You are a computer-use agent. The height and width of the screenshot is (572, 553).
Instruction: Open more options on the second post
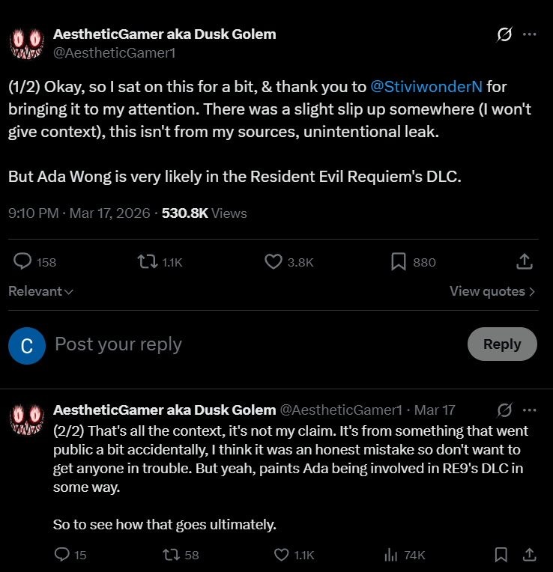tap(529, 410)
